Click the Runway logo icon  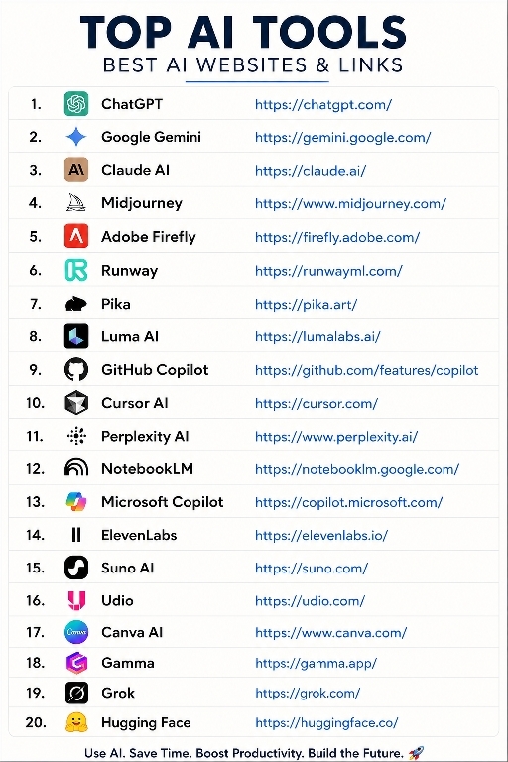tap(76, 270)
